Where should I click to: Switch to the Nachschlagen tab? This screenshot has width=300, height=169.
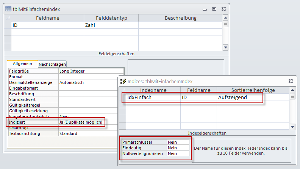point(52,64)
